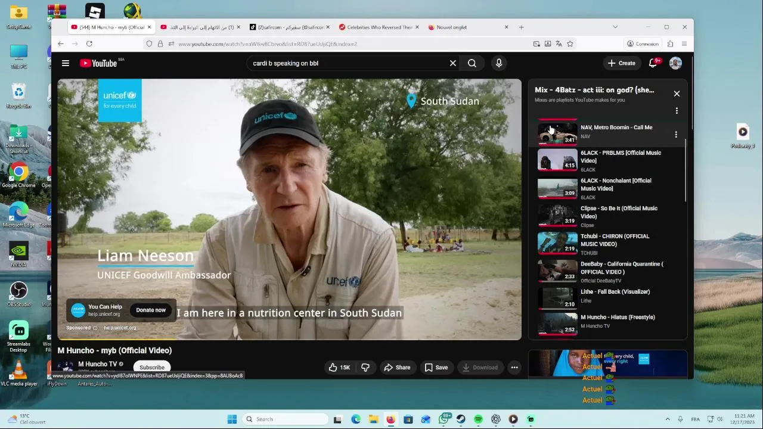Open more actions below the video

pyautogui.click(x=514, y=368)
